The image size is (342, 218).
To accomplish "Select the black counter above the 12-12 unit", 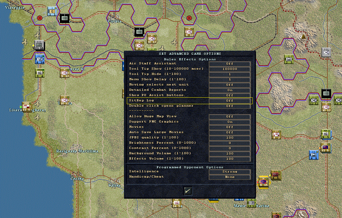I will 326,93.
